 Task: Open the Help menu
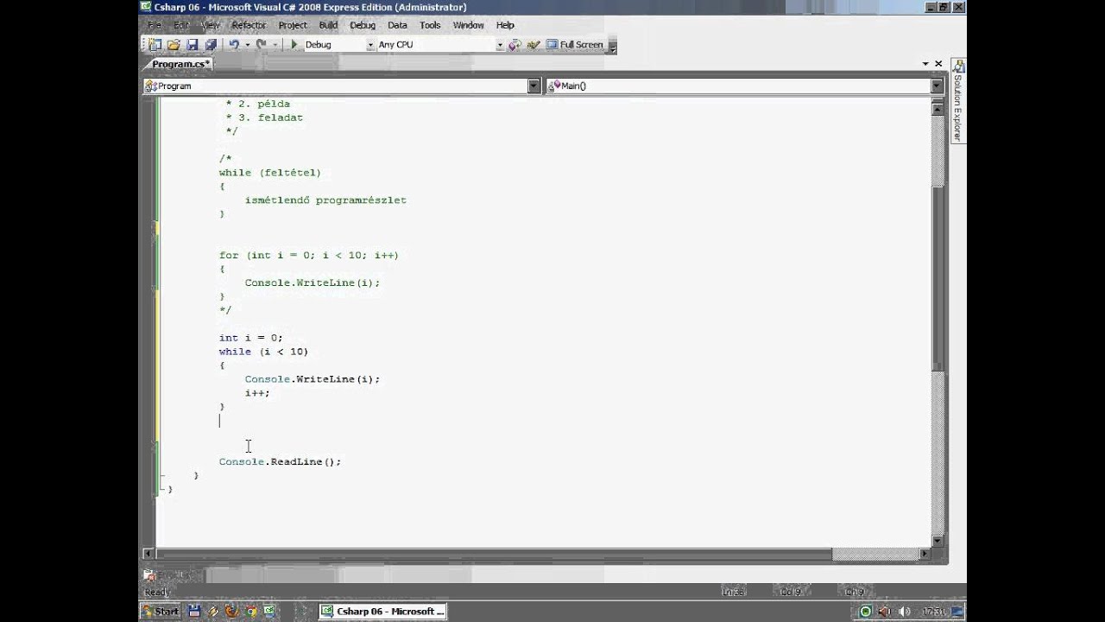click(505, 25)
